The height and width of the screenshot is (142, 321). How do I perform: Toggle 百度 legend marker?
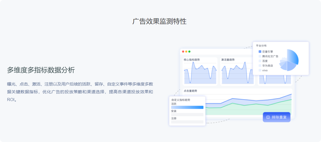260,61
